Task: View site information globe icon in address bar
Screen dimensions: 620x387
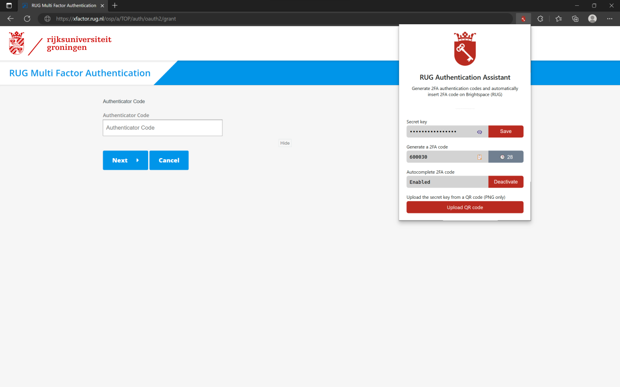Action: (47, 19)
